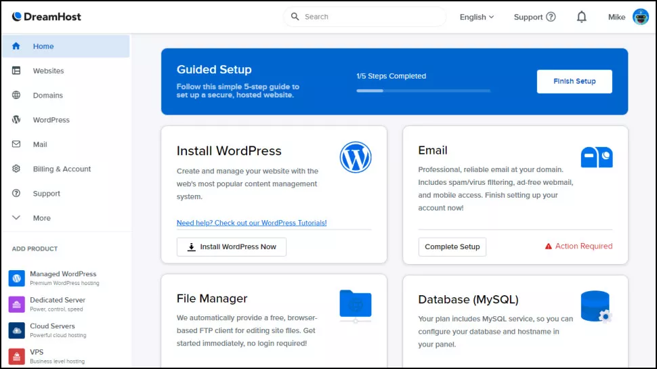Click the purple Dedicated Server product icon
657x369 pixels.
coord(16,304)
